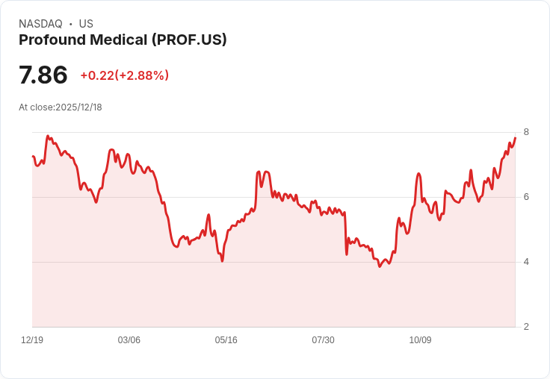Click the 4 value on price axis

point(526,262)
